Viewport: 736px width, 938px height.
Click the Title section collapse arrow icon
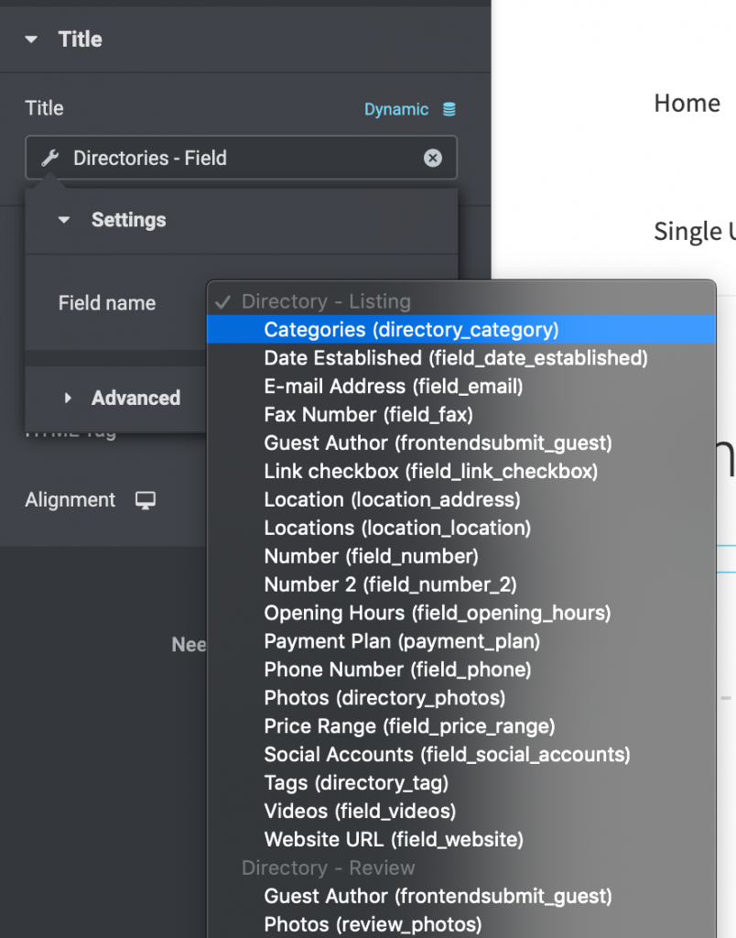click(30, 39)
